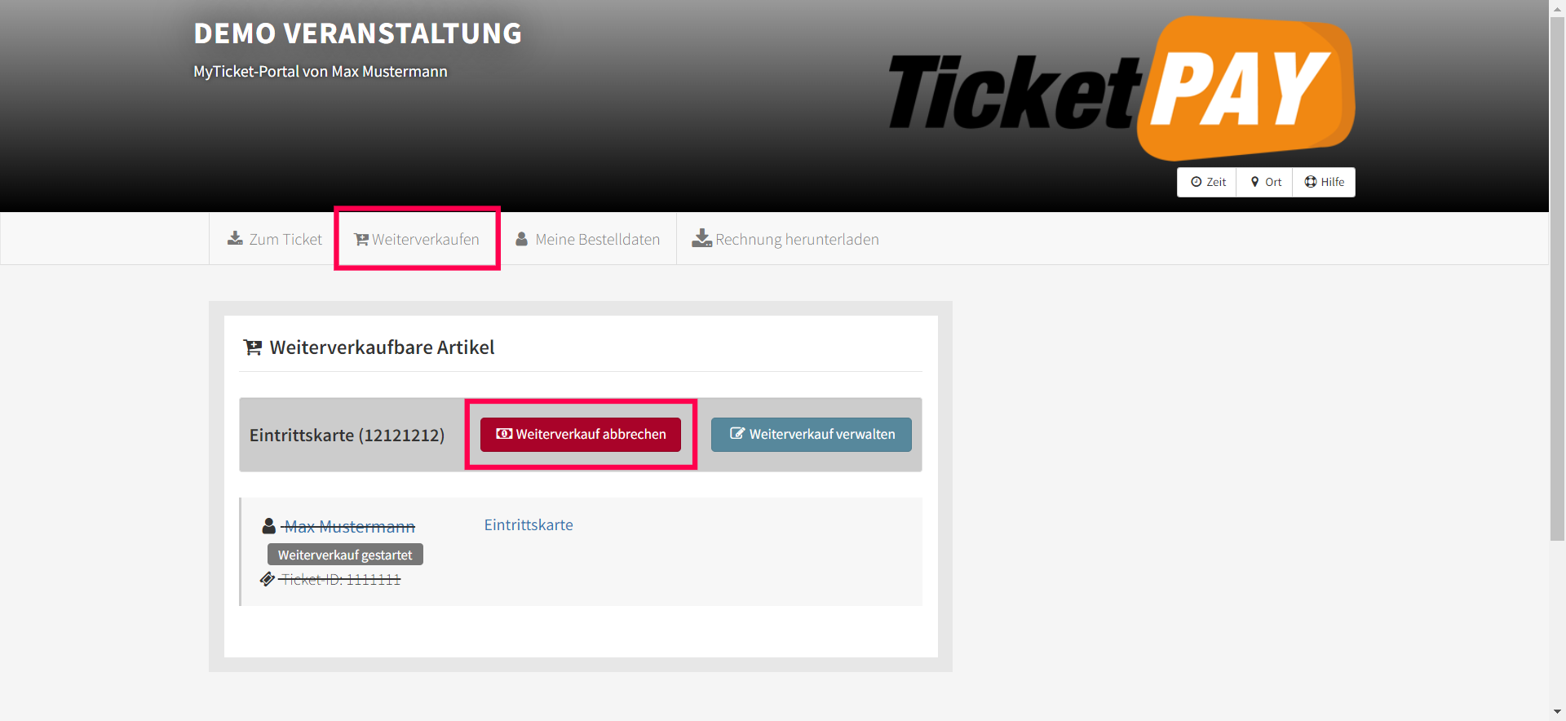Click the map pin icon in Ort button
Image resolution: width=1566 pixels, height=721 pixels.
pyautogui.click(x=1255, y=182)
